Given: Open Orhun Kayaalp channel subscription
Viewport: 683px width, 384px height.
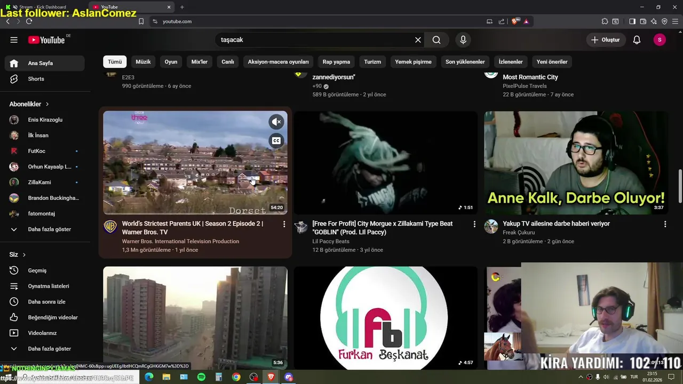Looking at the screenshot, I should click(x=45, y=167).
